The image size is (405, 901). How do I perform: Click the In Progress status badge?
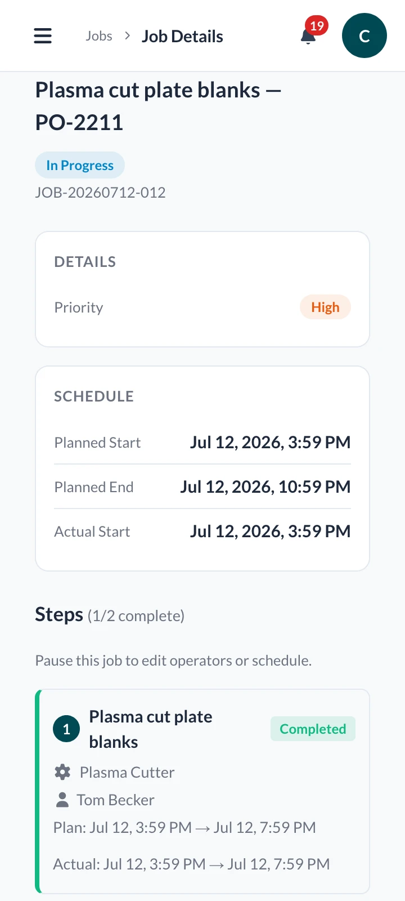(80, 165)
